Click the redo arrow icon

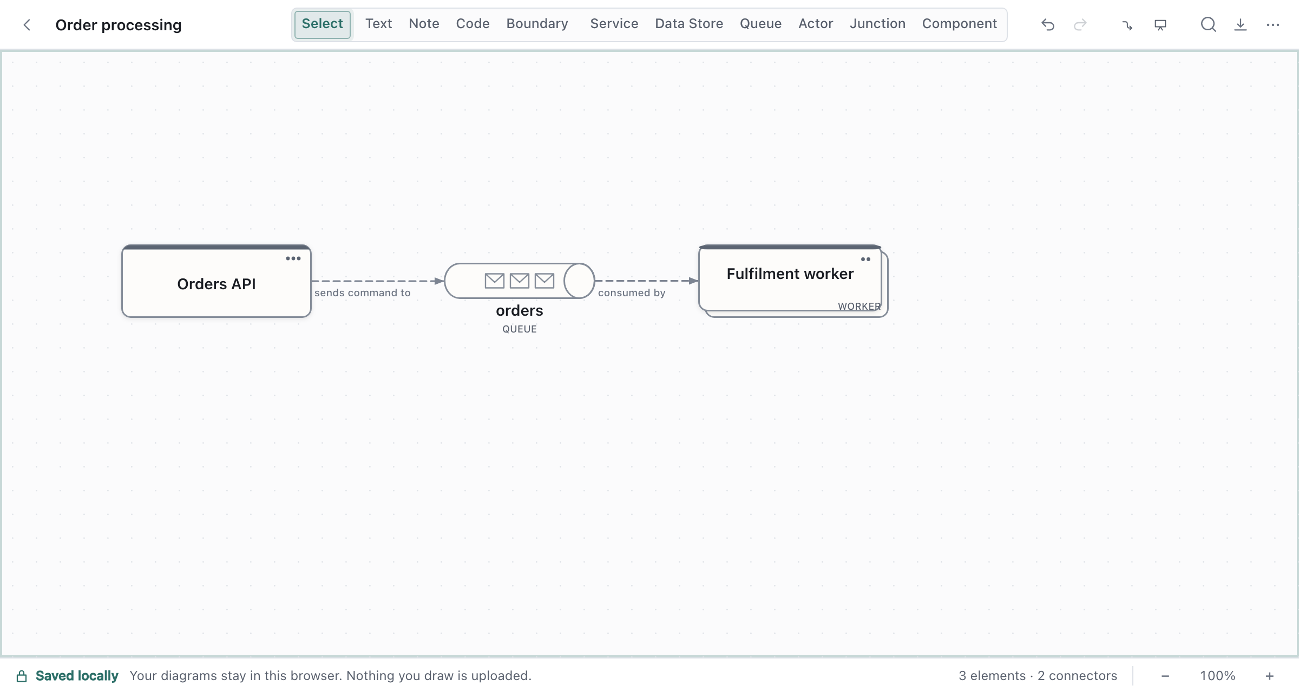click(x=1080, y=25)
